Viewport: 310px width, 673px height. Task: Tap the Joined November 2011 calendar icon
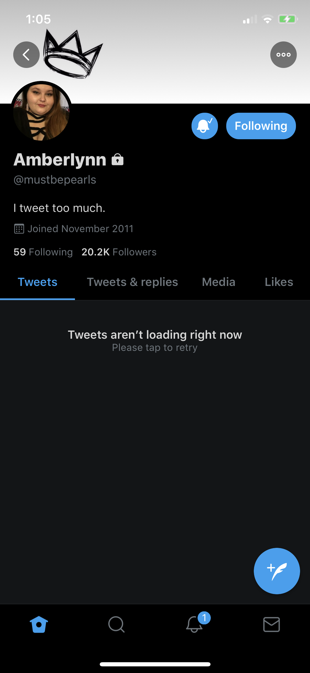[19, 229]
